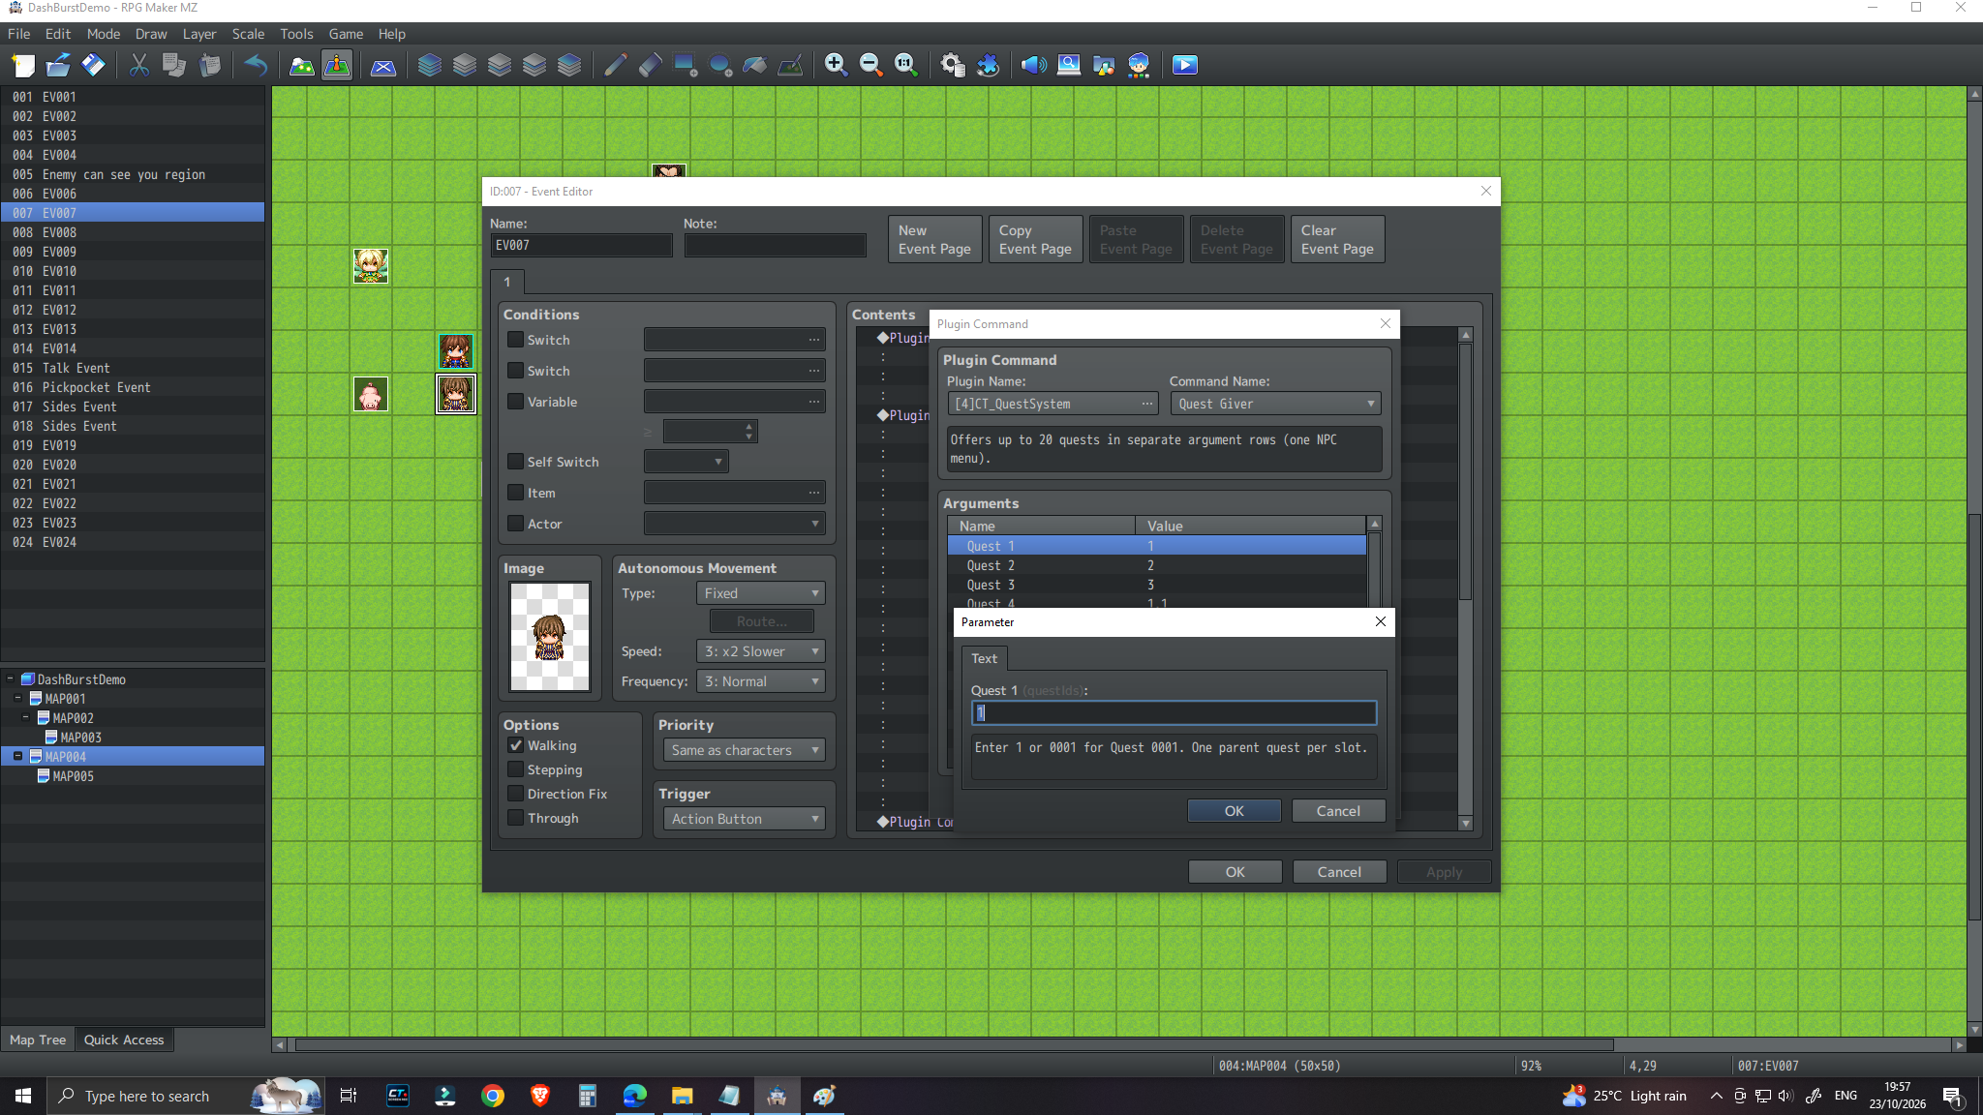1983x1115 pixels.
Task: Click the Quest 1 text input field
Action: tap(1174, 713)
